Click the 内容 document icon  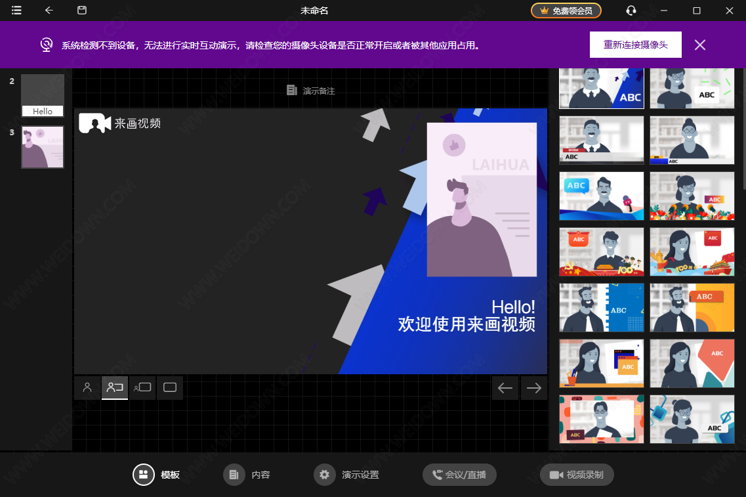tap(234, 475)
